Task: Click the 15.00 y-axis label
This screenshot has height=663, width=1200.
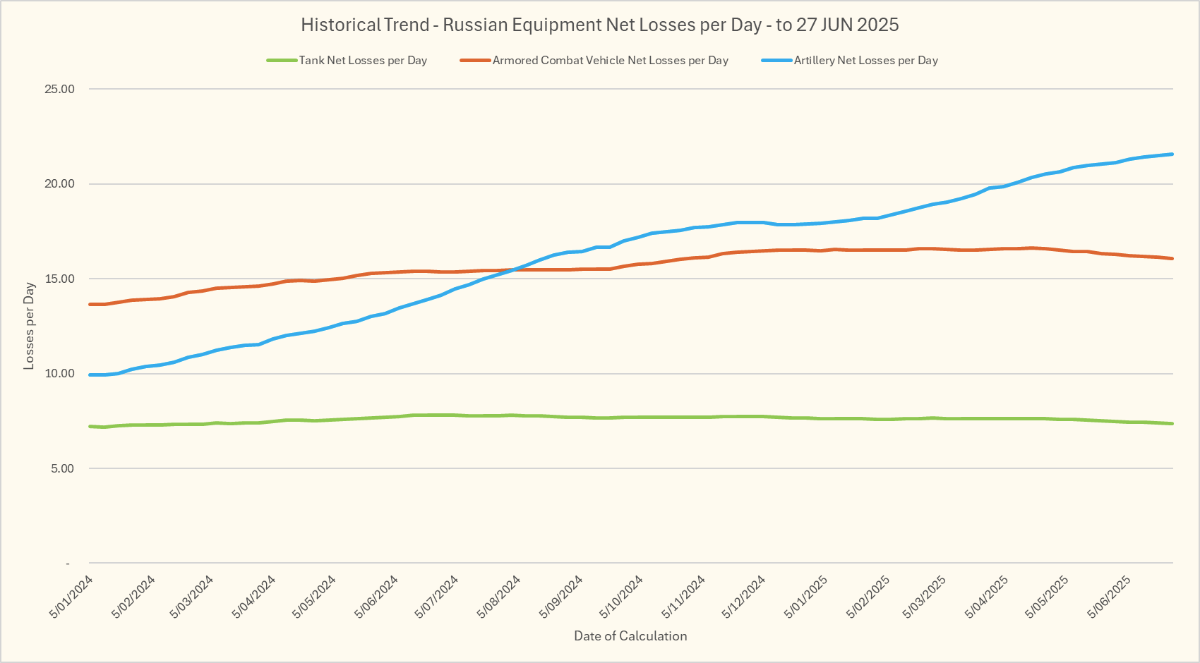Action: point(59,279)
